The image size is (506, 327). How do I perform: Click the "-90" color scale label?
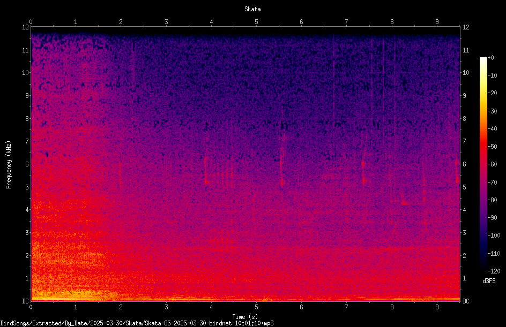492,218
